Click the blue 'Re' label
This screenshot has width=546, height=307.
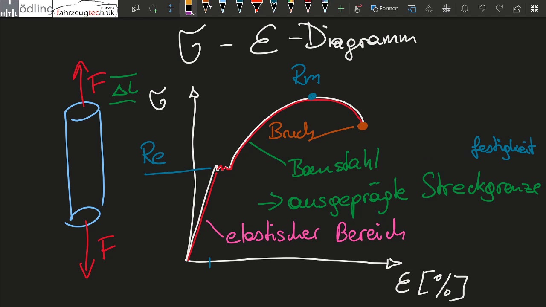coord(153,153)
